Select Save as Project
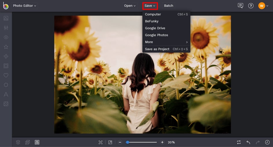This screenshot has height=147, width=273. click(166, 49)
